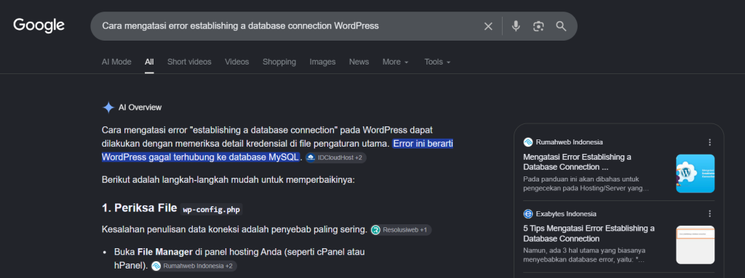Viewport: 745px width, 278px height.
Task: Expand the Tools dropdown
Action: coord(437,62)
